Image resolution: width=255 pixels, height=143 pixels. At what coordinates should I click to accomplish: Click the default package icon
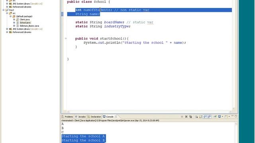click(14, 16)
